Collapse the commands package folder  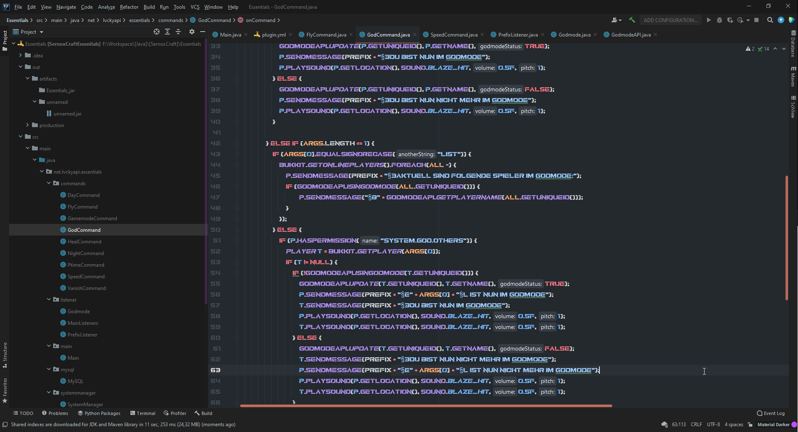click(x=49, y=183)
